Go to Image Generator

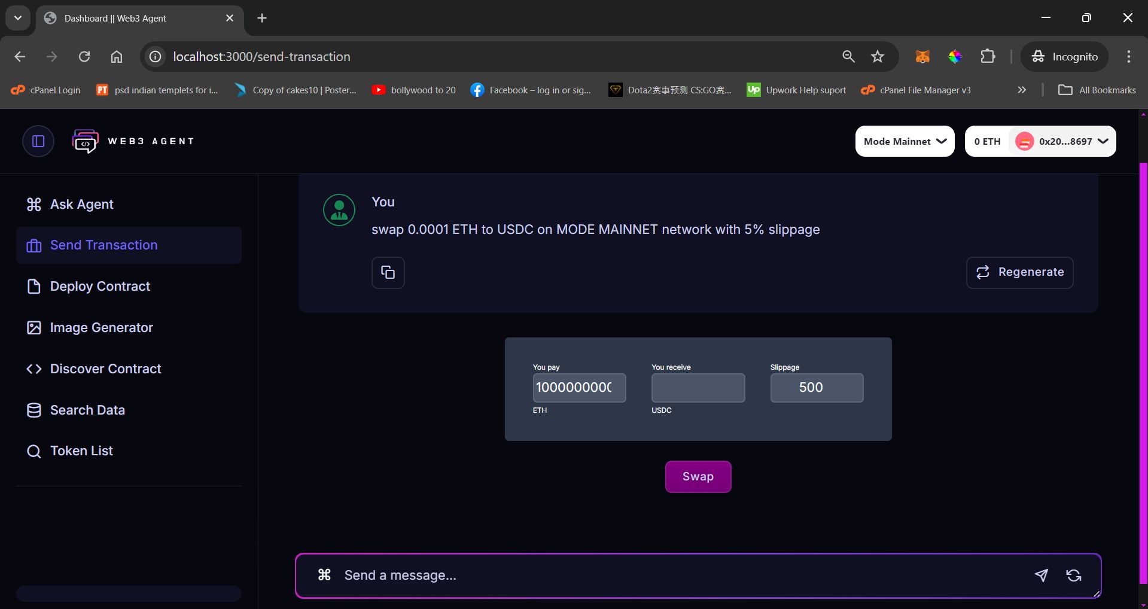point(129,328)
